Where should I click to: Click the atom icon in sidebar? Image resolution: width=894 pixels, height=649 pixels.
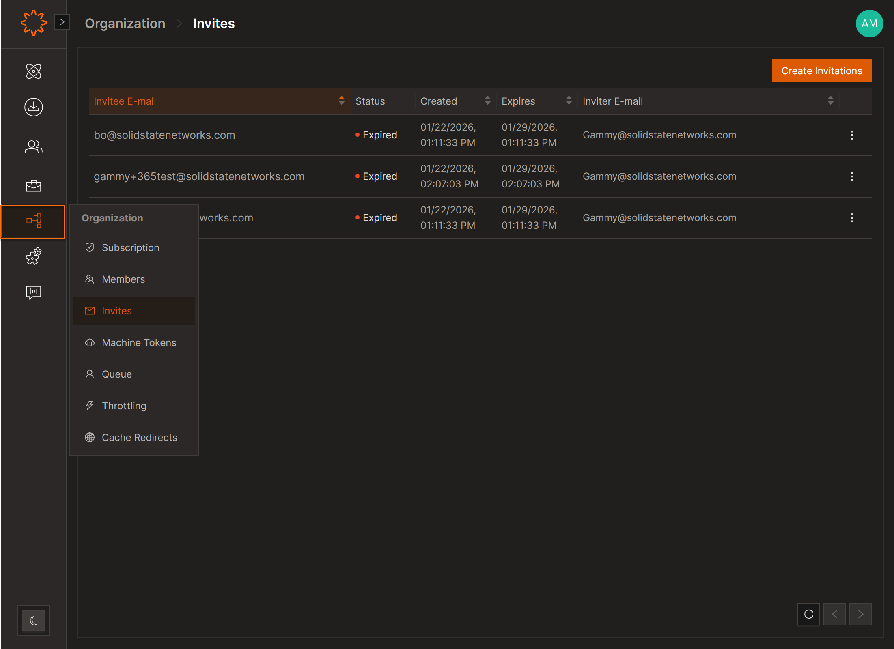[34, 71]
